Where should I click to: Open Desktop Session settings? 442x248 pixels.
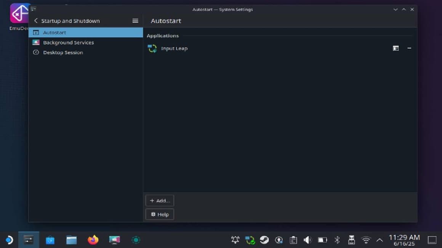pyautogui.click(x=86, y=52)
